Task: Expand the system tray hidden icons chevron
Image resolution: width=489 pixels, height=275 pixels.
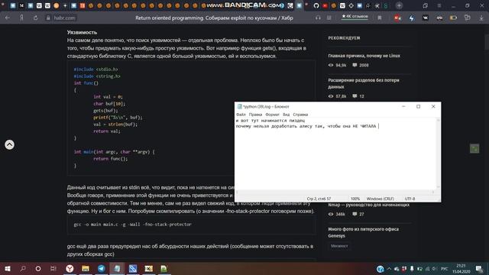Action: tap(389, 268)
